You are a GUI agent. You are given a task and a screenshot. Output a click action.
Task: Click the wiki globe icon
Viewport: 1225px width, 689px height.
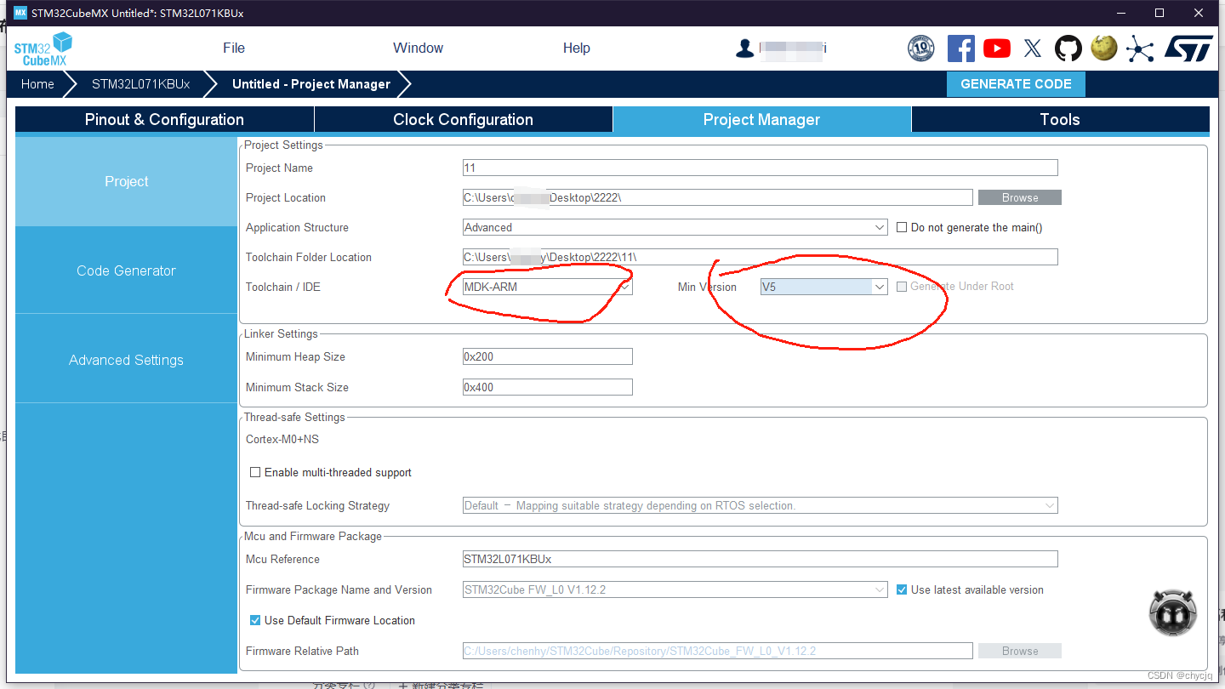pos(1104,48)
